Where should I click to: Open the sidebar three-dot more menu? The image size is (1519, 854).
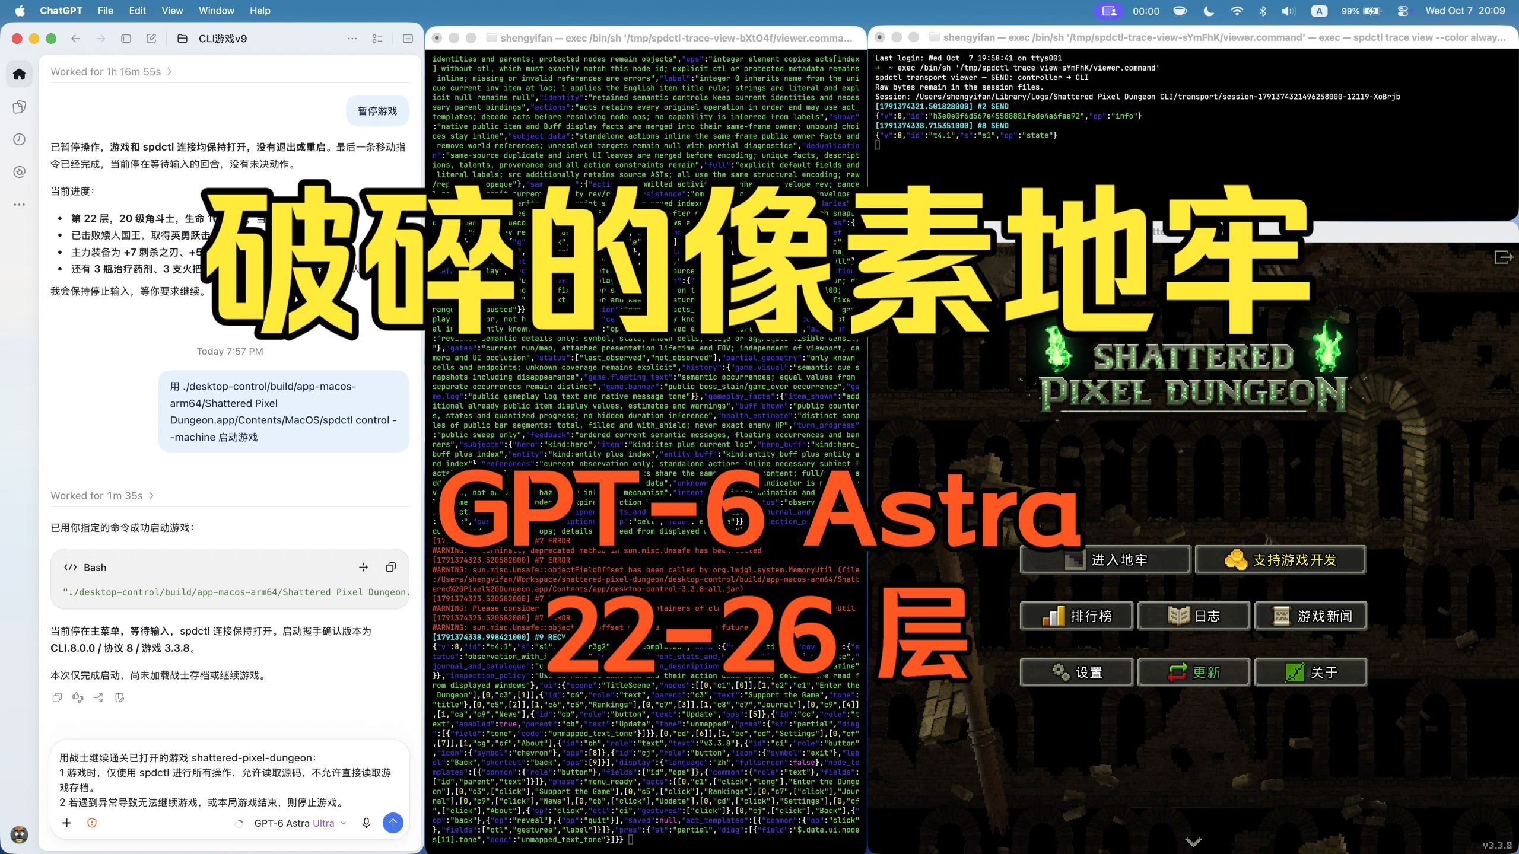(x=20, y=205)
